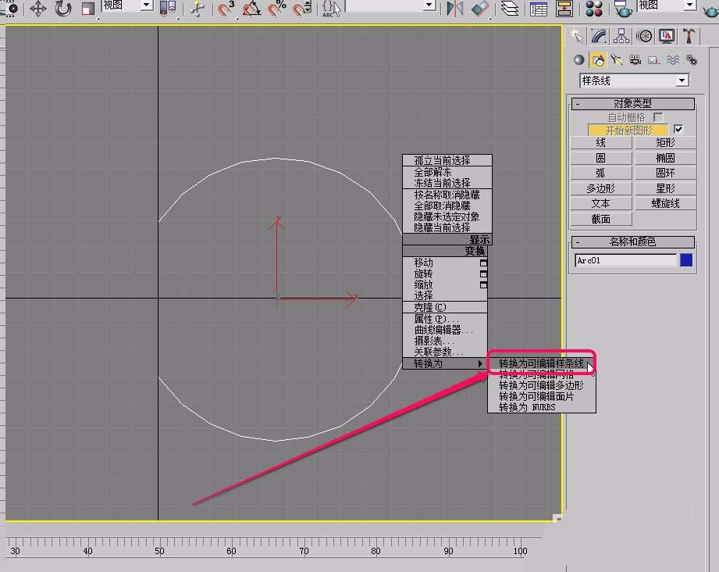
Task: Open the Utilities hammer tab
Action: [x=690, y=36]
